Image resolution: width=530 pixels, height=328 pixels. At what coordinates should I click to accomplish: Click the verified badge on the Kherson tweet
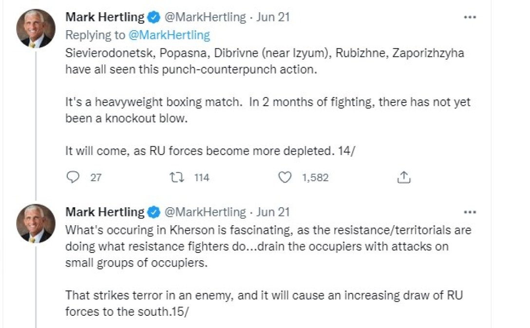(154, 212)
